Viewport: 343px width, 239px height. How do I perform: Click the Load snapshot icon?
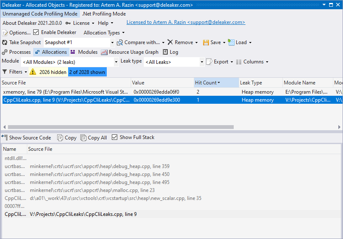pos(231,42)
